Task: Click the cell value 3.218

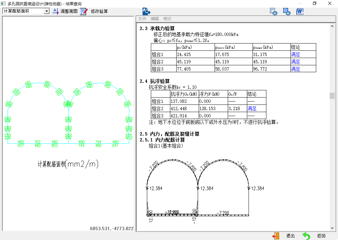Action: point(234,108)
